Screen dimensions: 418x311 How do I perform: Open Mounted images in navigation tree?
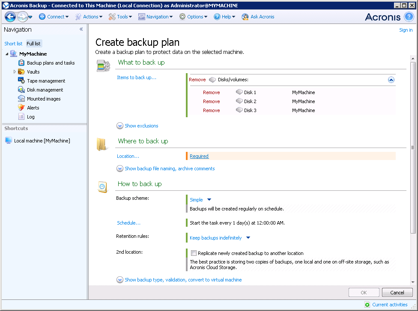(x=44, y=99)
